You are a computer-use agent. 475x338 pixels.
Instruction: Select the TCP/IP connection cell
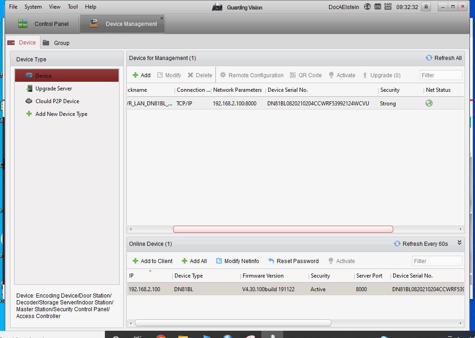tap(184, 103)
